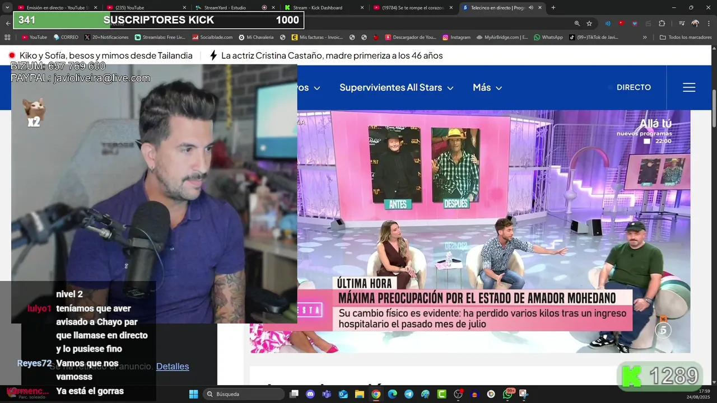Open the Descargador de YouTube bookmark

tap(411, 38)
